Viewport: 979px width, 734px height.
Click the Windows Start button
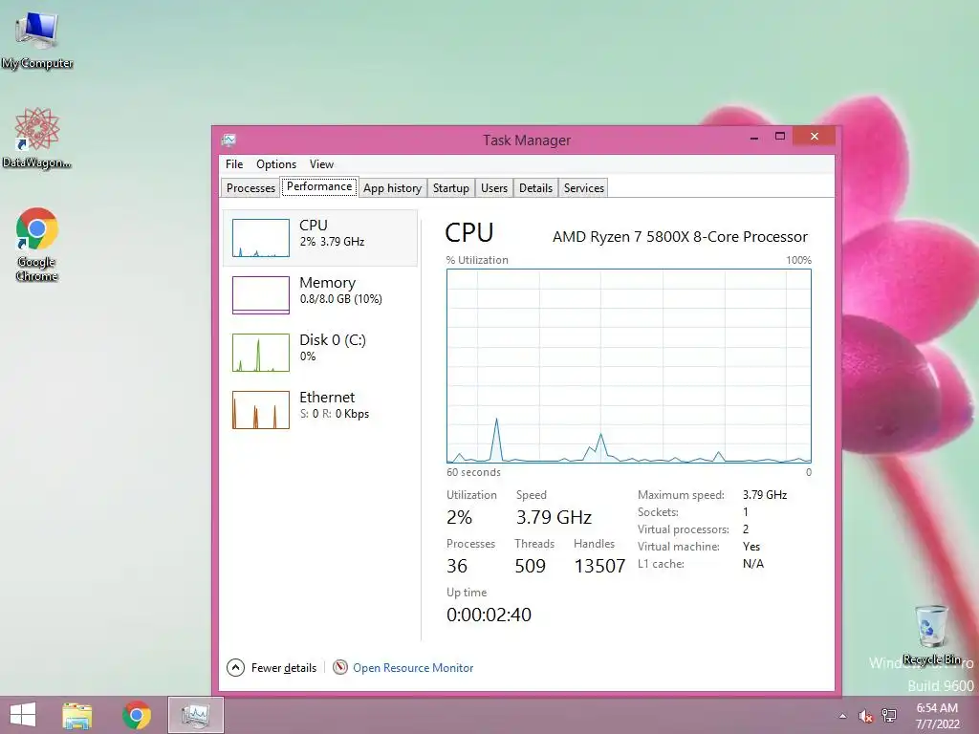click(23, 715)
